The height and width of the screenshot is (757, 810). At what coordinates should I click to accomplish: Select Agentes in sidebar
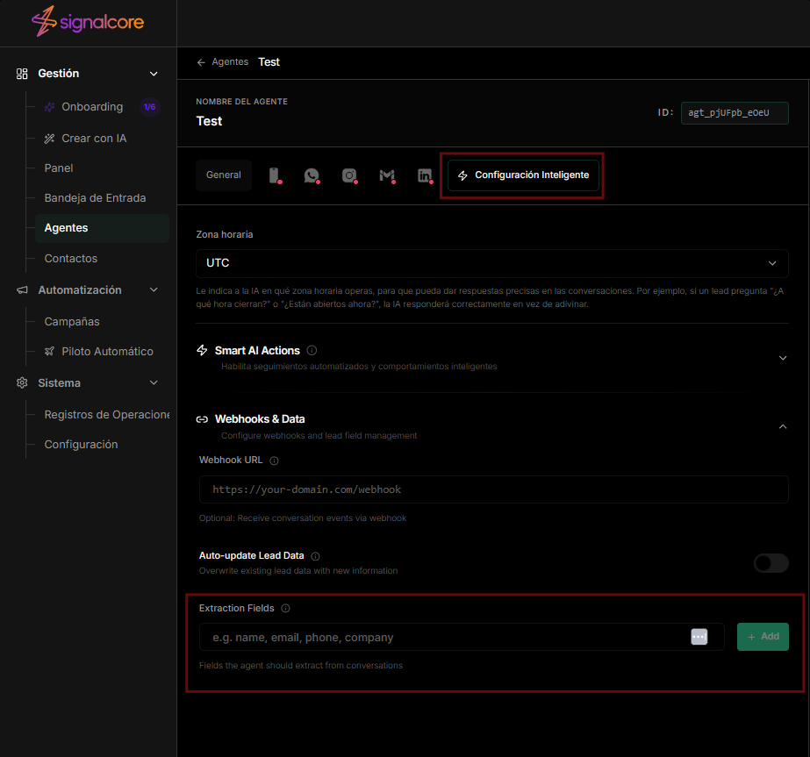(103, 228)
